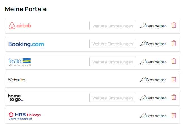Click the airbnb logo
The height and width of the screenshot is (124, 186).
(20, 26)
